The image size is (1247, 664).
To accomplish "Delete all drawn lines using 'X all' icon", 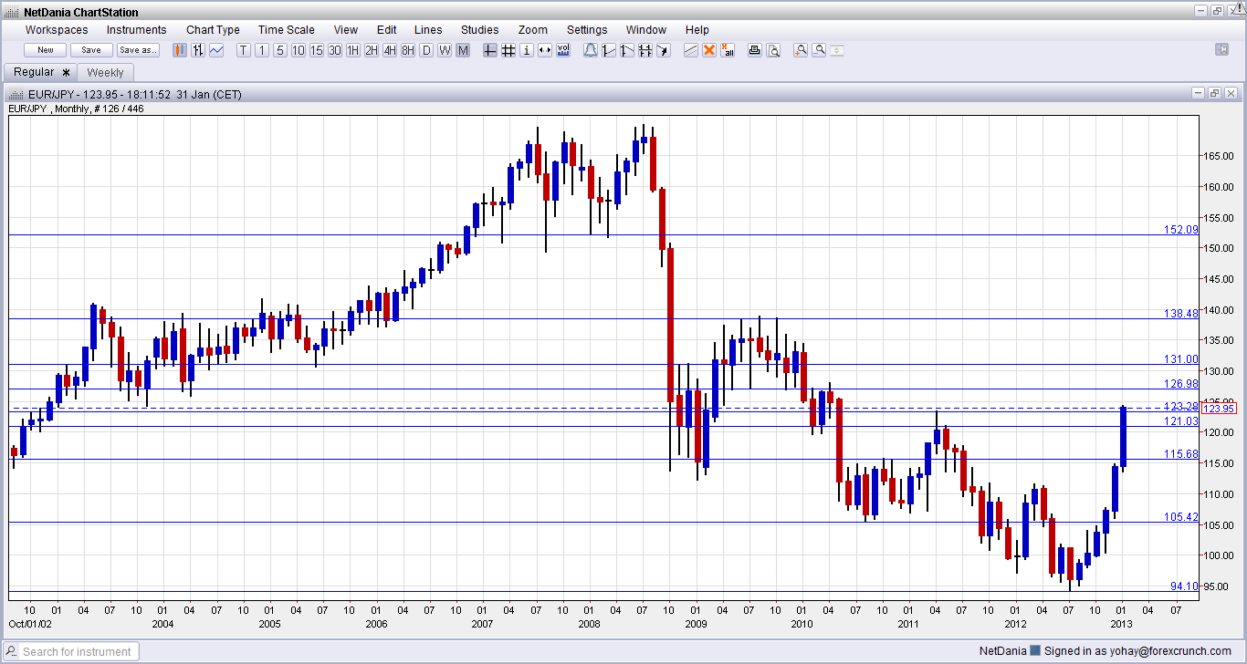I will pos(728,50).
